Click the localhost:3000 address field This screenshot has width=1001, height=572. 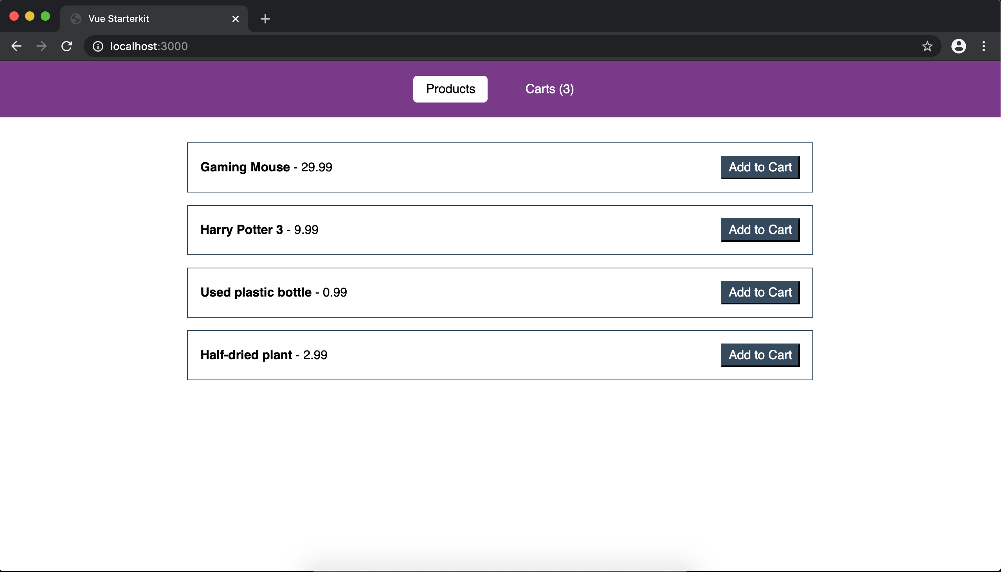(472, 46)
